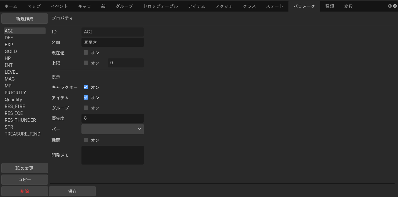Open the 敵 tab
The height and width of the screenshot is (197, 398).
[x=103, y=6]
